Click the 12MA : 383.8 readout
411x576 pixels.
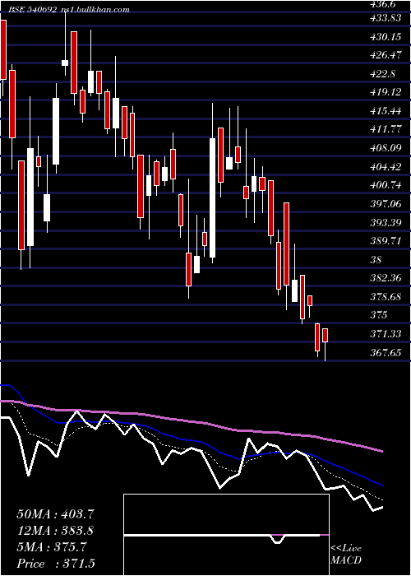pyautogui.click(x=55, y=531)
